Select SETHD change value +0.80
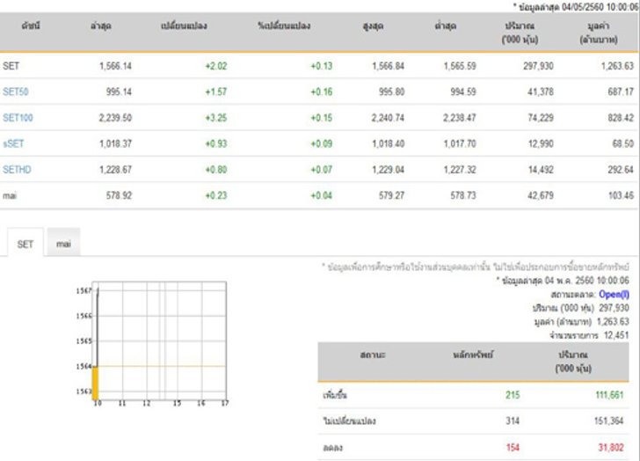 pos(216,170)
